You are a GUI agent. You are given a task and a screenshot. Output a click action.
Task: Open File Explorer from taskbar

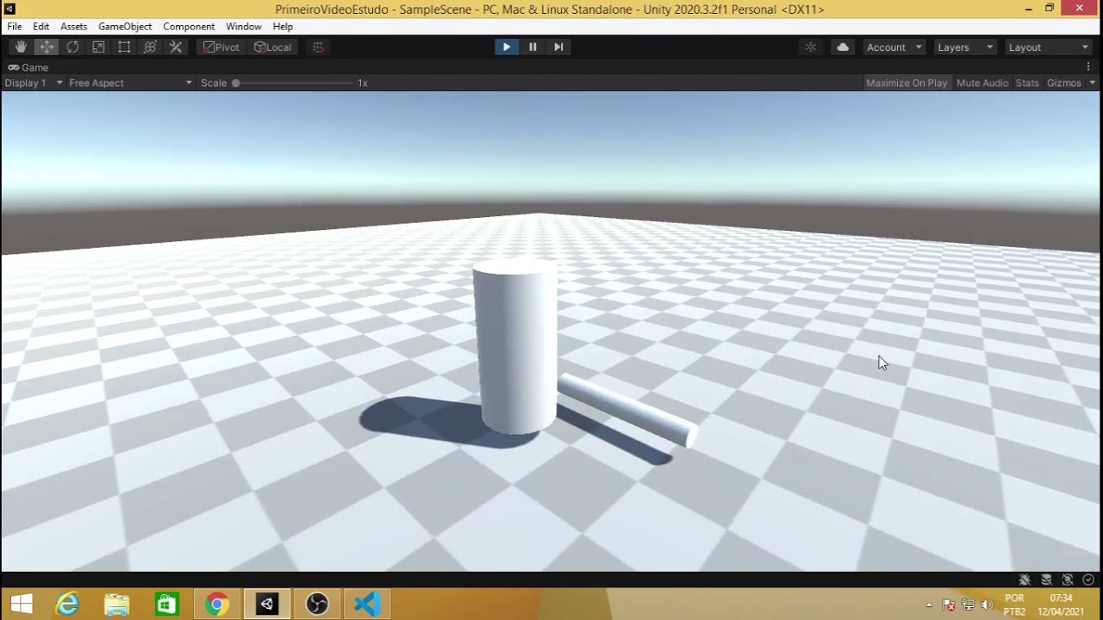click(117, 604)
